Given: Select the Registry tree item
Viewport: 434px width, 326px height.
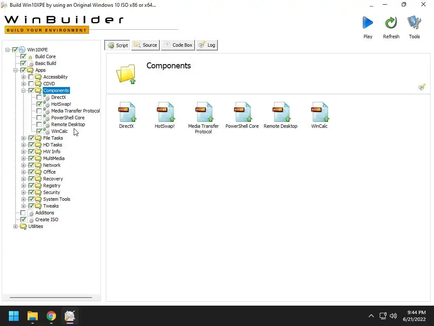Looking at the screenshot, I should (x=52, y=186).
